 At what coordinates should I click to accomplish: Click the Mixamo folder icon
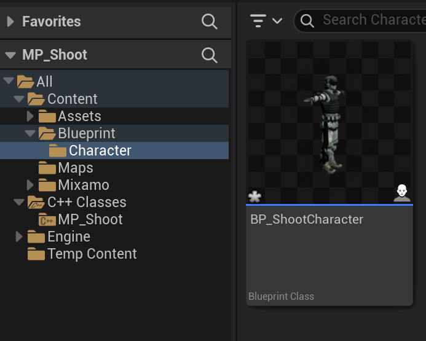coord(47,185)
